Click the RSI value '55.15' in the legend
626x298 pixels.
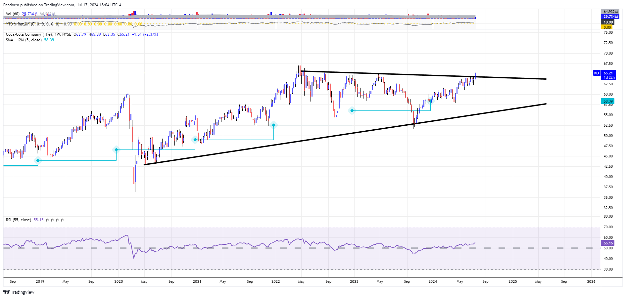[x=38, y=220]
